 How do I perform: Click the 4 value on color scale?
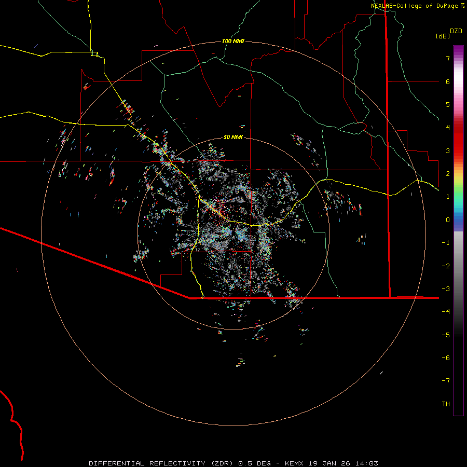[448, 128]
